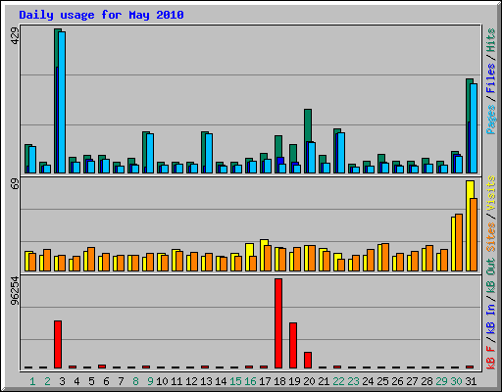Select day 31 on the x-axis
The height and width of the screenshot is (392, 502).
point(471,381)
